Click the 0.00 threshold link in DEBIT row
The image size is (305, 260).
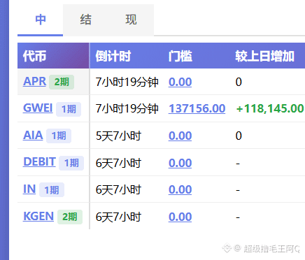180,163
